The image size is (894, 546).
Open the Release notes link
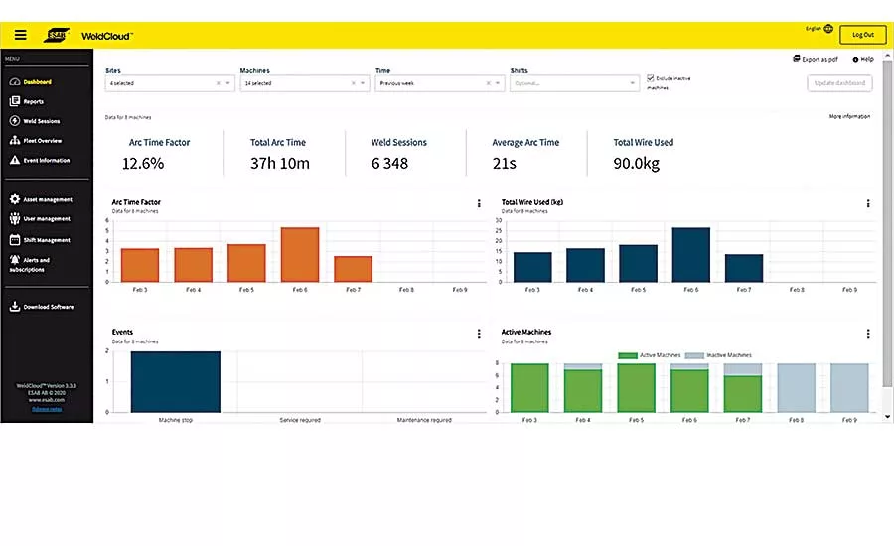click(x=47, y=409)
